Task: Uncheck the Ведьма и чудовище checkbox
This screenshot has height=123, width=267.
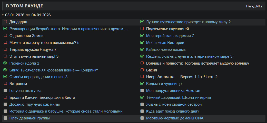Action: (142, 84)
